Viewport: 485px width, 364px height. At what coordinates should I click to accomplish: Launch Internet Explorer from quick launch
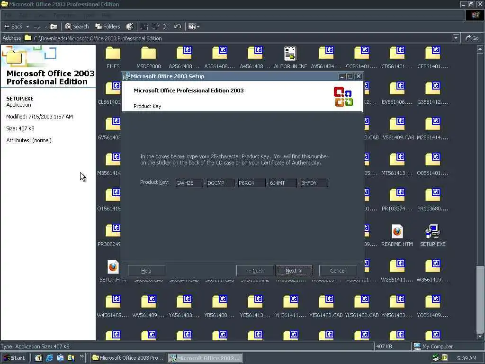pyautogui.click(x=49, y=358)
